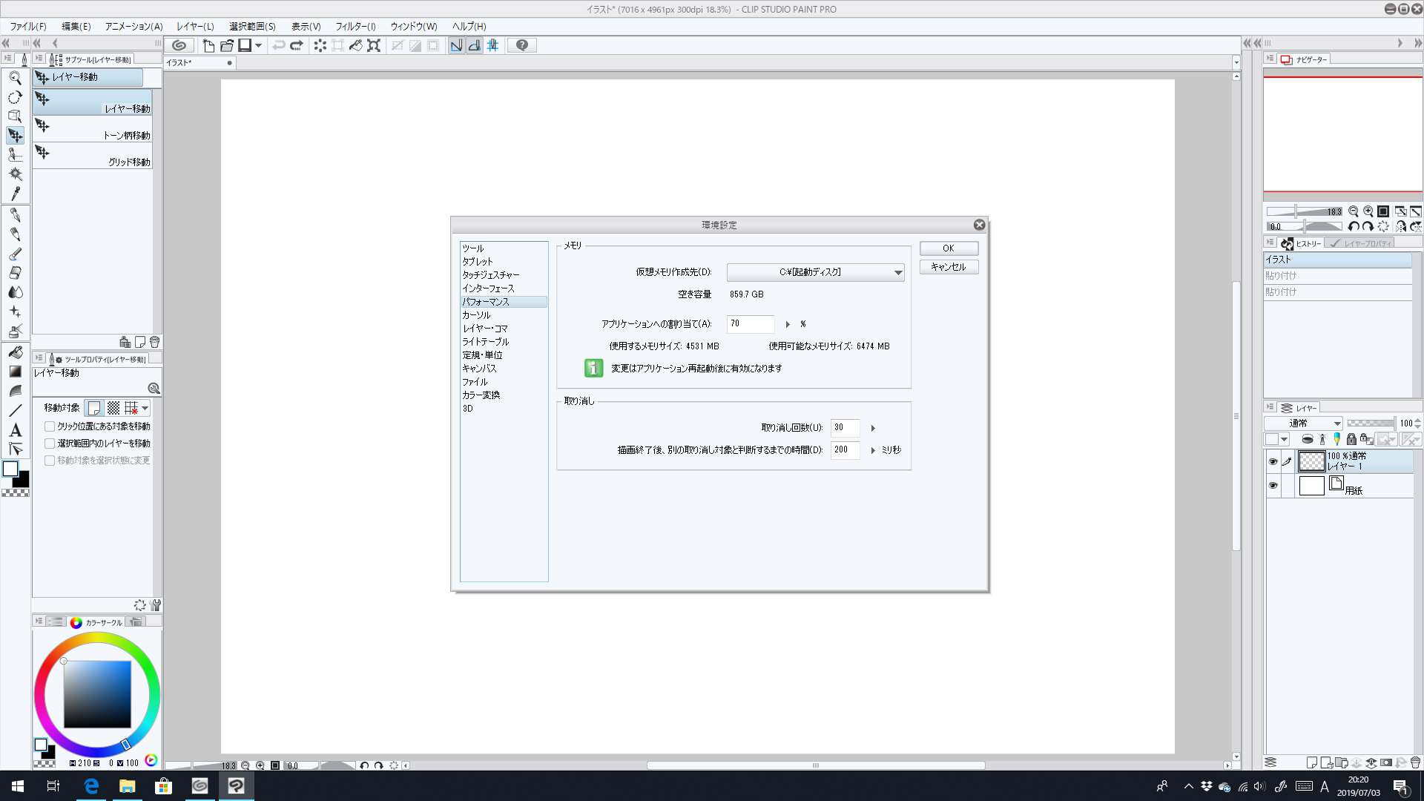Screen dimensions: 1424x801
Task: Enable クリック位置にある対象を移動 checkbox
Action: click(x=50, y=426)
